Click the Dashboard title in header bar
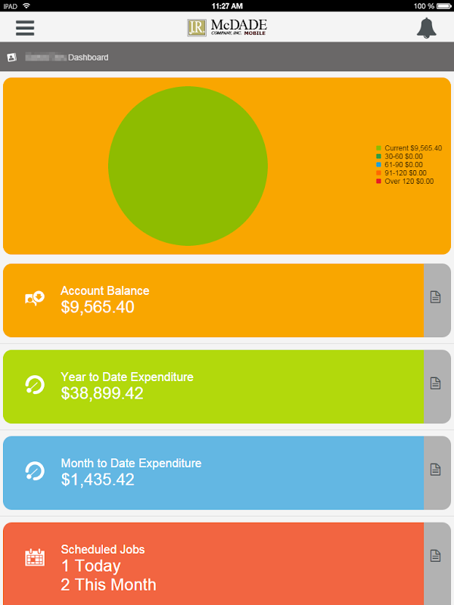The height and width of the screenshot is (605, 454). pos(88,57)
